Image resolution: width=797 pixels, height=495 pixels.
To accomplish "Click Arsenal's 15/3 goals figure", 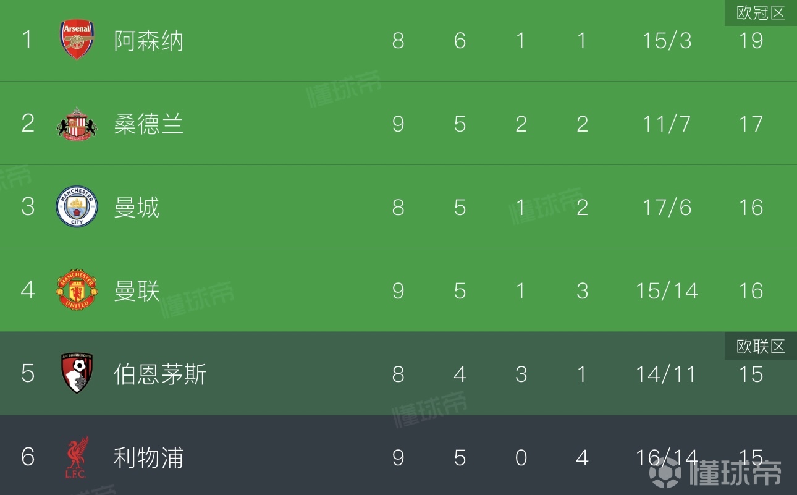I will point(667,41).
